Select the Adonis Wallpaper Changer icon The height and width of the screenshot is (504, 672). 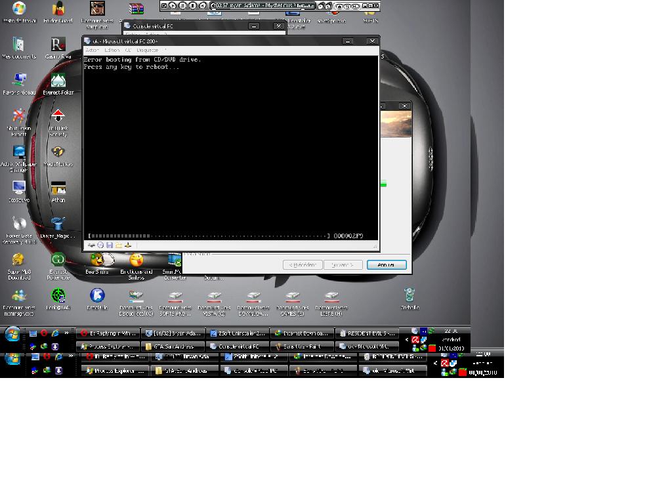pos(19,159)
